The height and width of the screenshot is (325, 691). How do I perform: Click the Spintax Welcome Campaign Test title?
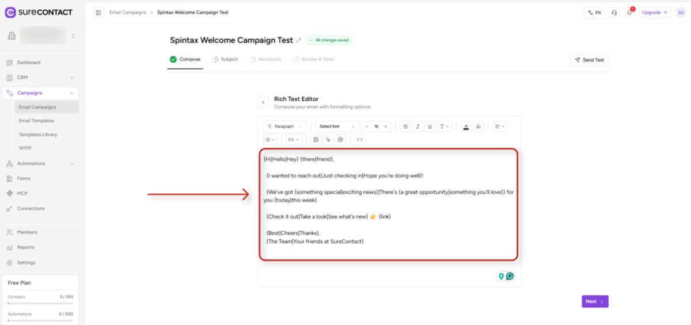pyautogui.click(x=231, y=40)
